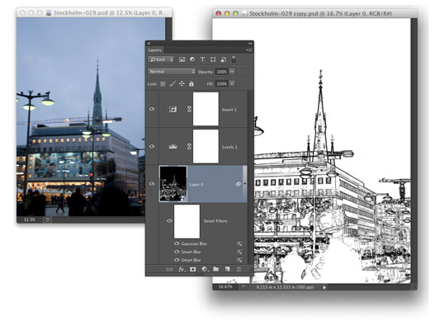Screen dimensions: 440x330
Task: Lock all padlock icon
Action: pyautogui.click(x=192, y=83)
